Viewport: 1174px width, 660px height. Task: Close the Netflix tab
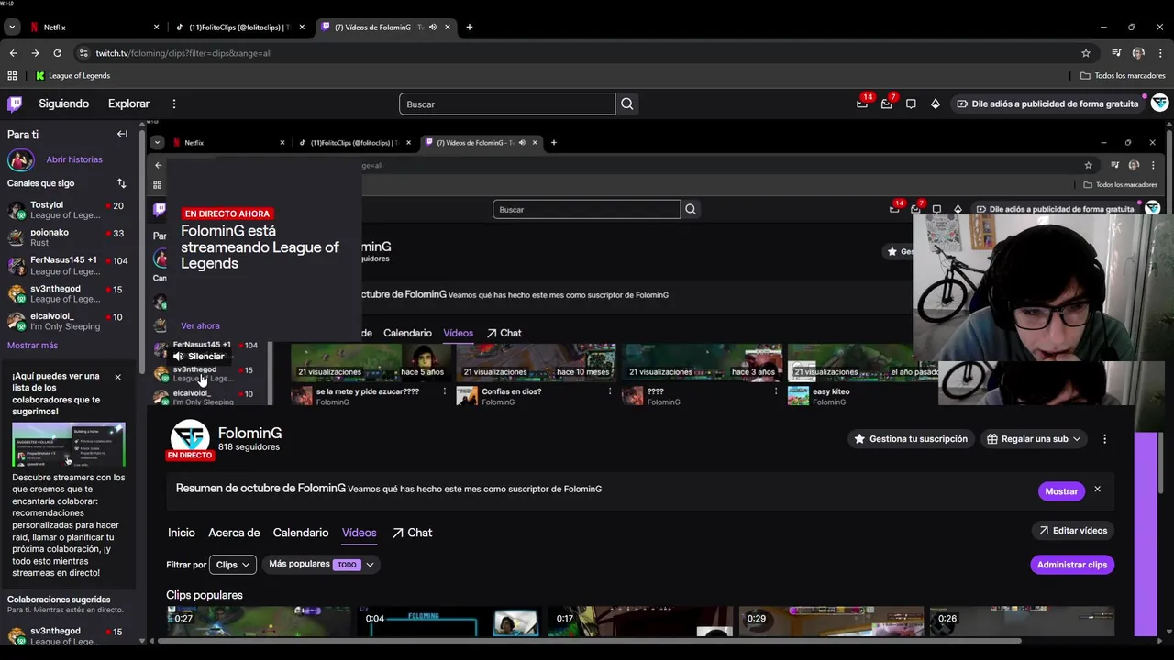point(156,27)
